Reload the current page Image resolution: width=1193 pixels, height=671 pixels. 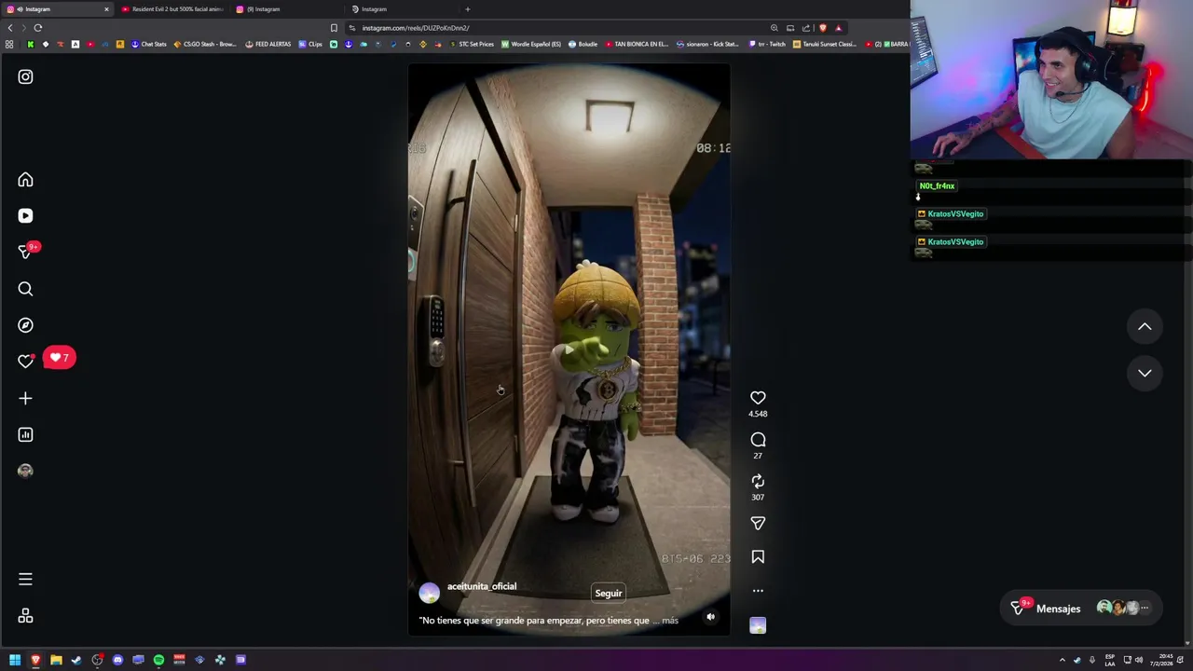point(38,28)
